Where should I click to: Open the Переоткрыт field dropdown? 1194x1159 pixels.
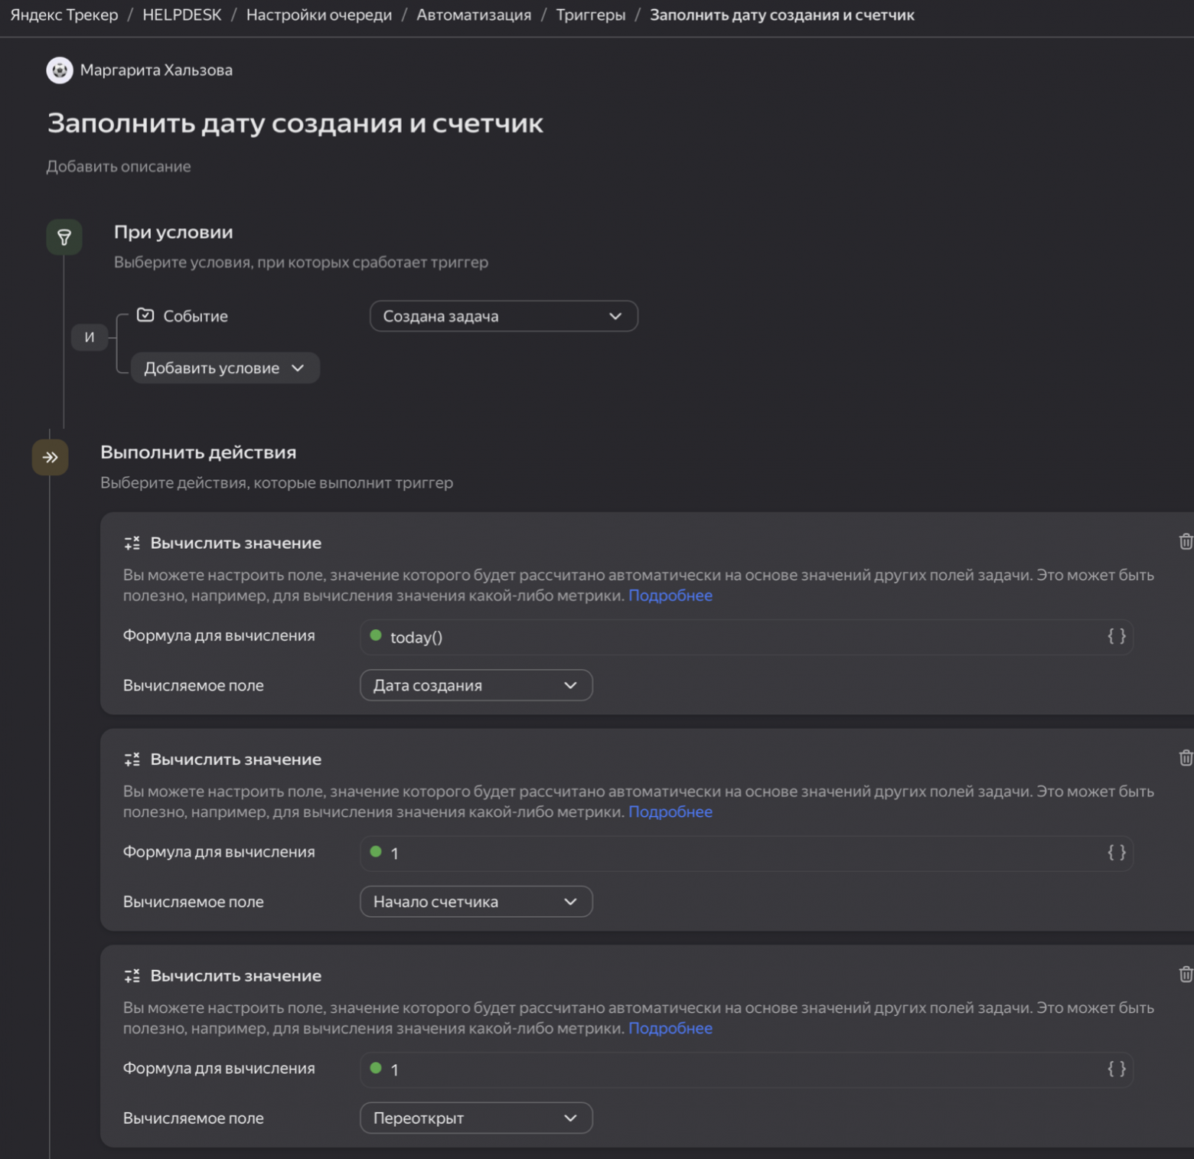(475, 1118)
